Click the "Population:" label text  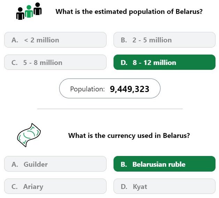pyautogui.click(x=87, y=89)
